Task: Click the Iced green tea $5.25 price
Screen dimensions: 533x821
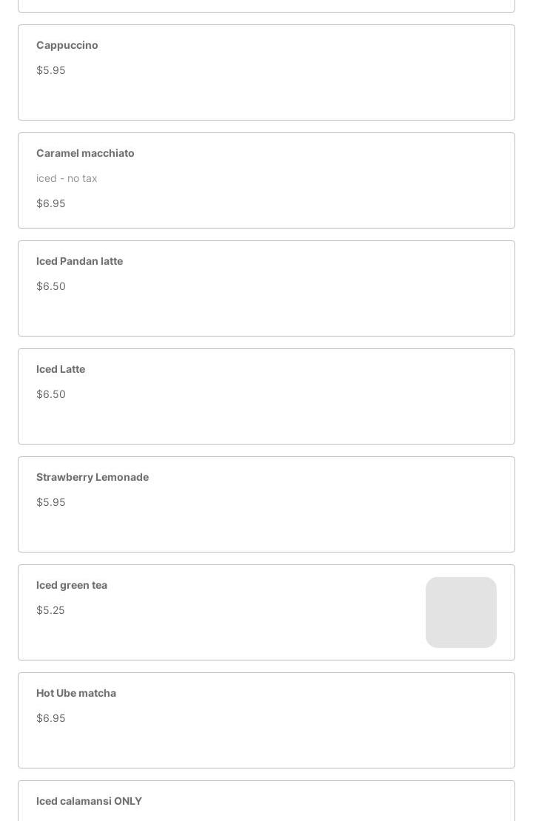Action: pyautogui.click(x=50, y=610)
